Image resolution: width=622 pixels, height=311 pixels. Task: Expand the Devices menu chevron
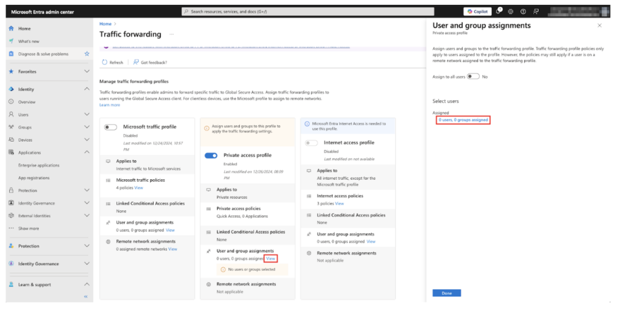87,140
